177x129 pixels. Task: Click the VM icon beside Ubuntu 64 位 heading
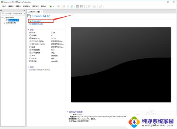click(29, 16)
